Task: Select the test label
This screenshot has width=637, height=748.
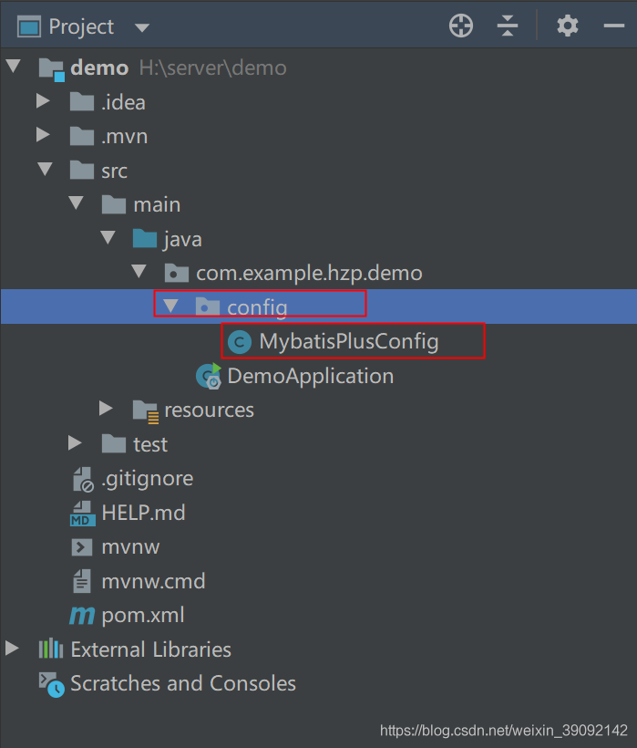Action: coord(150,444)
